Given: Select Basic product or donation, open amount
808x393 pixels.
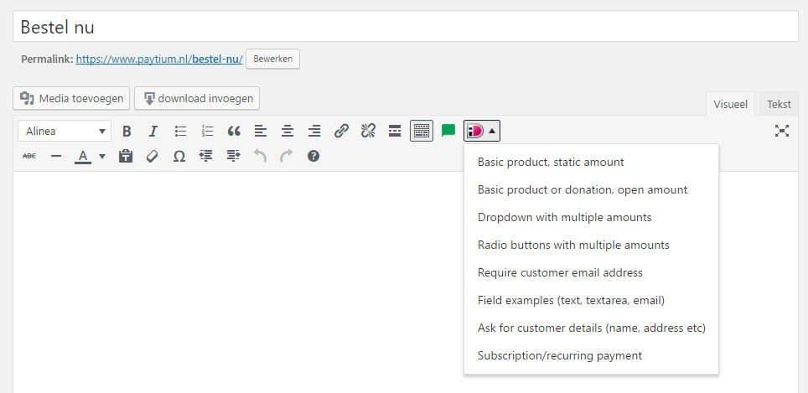Looking at the screenshot, I should click(591, 189).
